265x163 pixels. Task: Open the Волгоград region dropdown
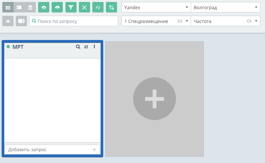pyautogui.click(x=225, y=7)
